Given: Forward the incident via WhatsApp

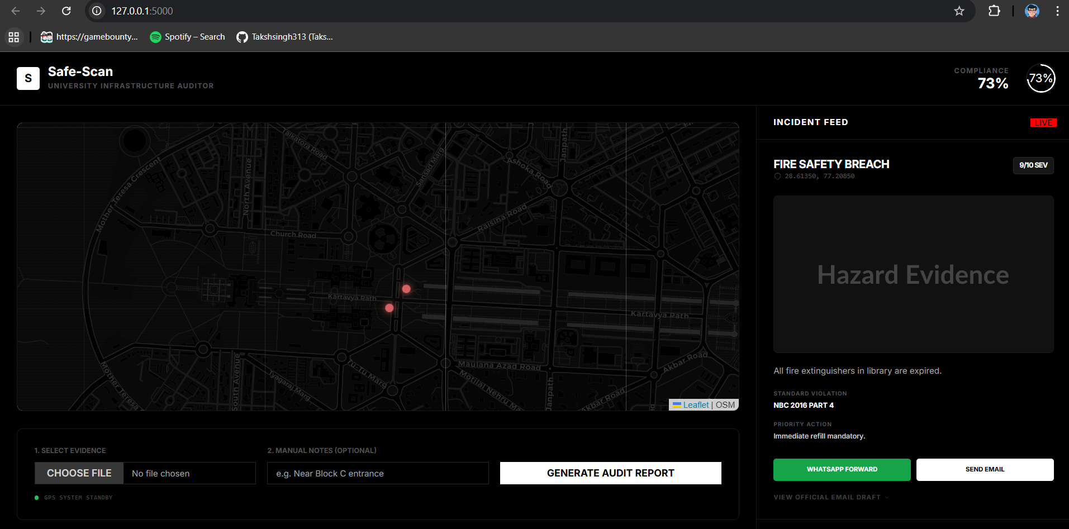Looking at the screenshot, I should [x=842, y=469].
